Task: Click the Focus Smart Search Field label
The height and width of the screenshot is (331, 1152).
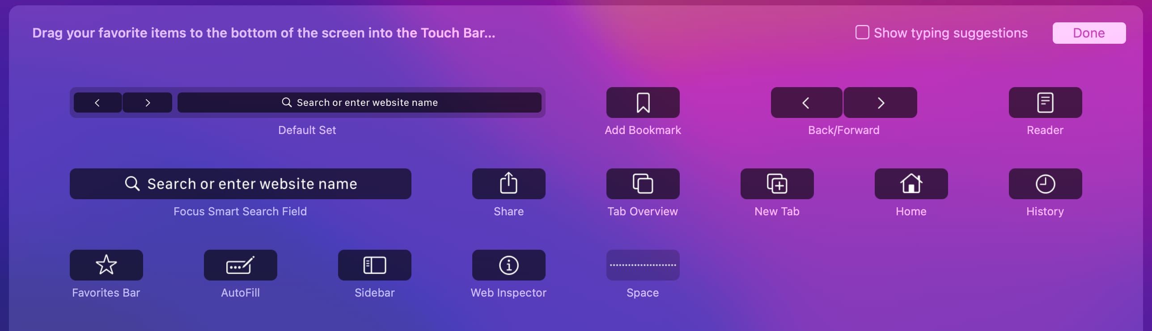Action: point(240,211)
